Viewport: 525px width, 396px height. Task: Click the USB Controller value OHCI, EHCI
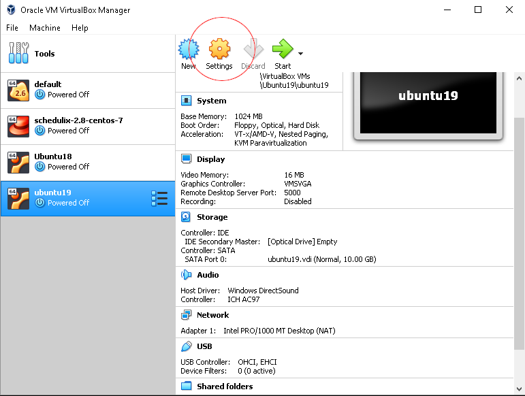257,362
